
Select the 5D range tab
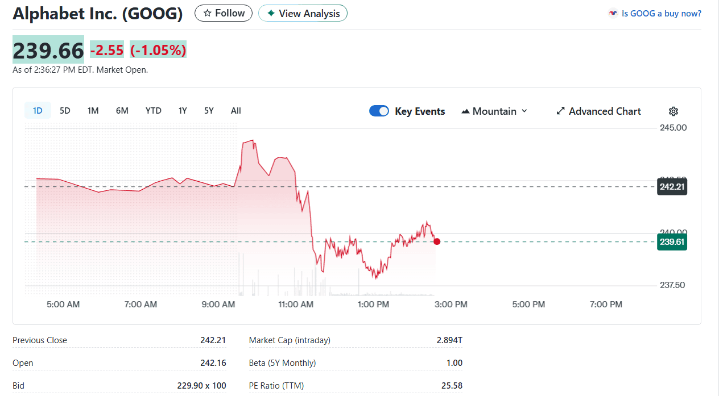(x=65, y=111)
